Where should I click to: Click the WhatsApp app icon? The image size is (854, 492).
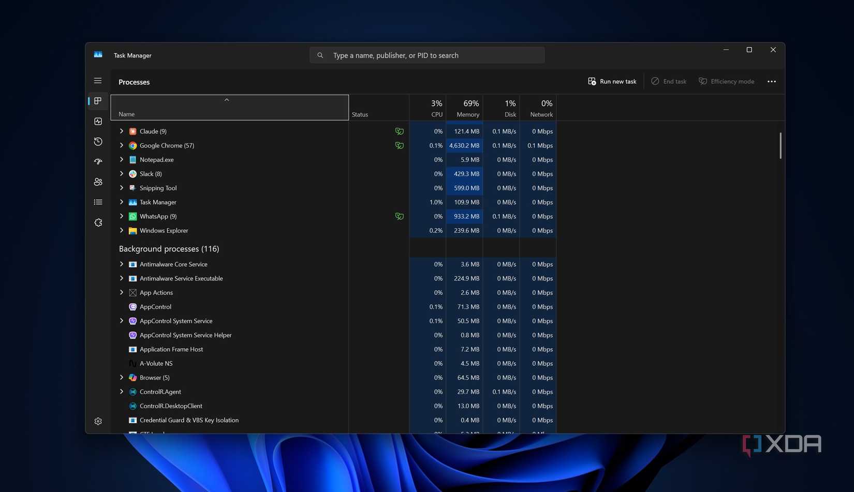tap(132, 216)
